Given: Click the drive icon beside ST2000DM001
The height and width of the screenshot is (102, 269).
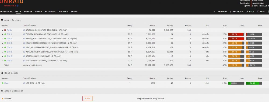Looking at the screenshot, I should click(24, 61).
